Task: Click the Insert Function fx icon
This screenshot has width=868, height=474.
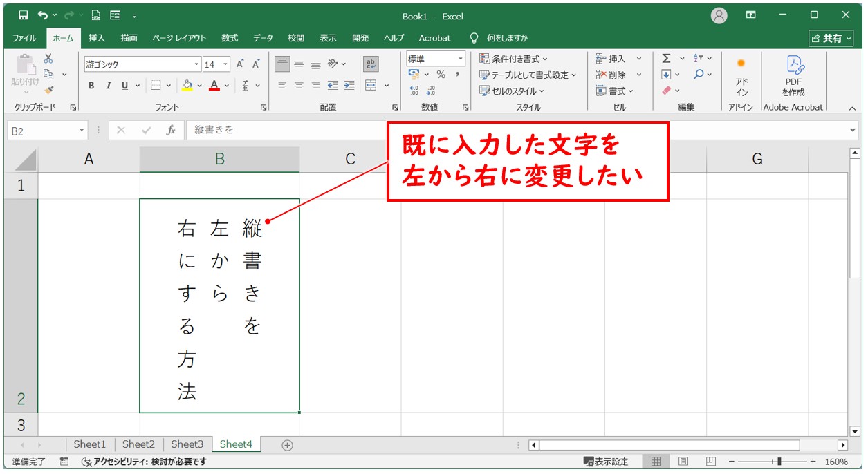Action: 171,130
